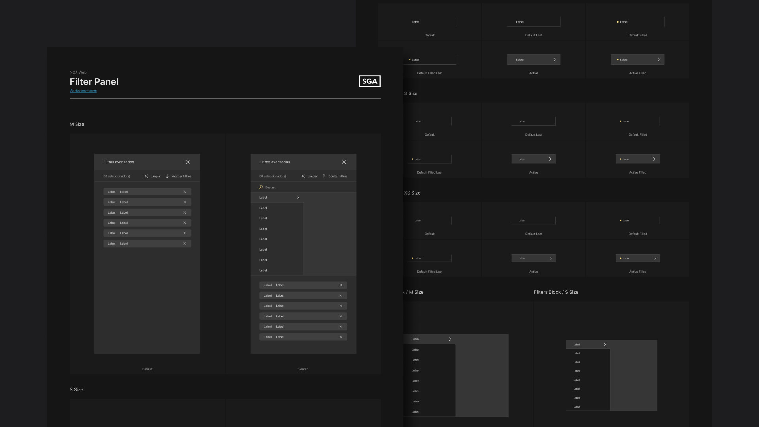Remove the topmost chip in the Search panel
The image size is (759, 427).
point(341,285)
